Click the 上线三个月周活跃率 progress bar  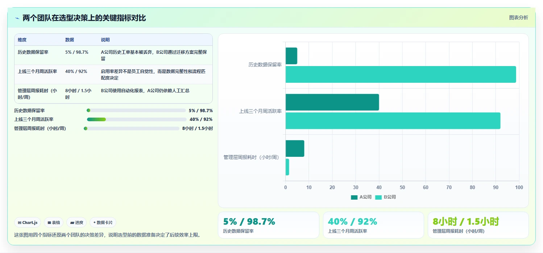(x=137, y=119)
